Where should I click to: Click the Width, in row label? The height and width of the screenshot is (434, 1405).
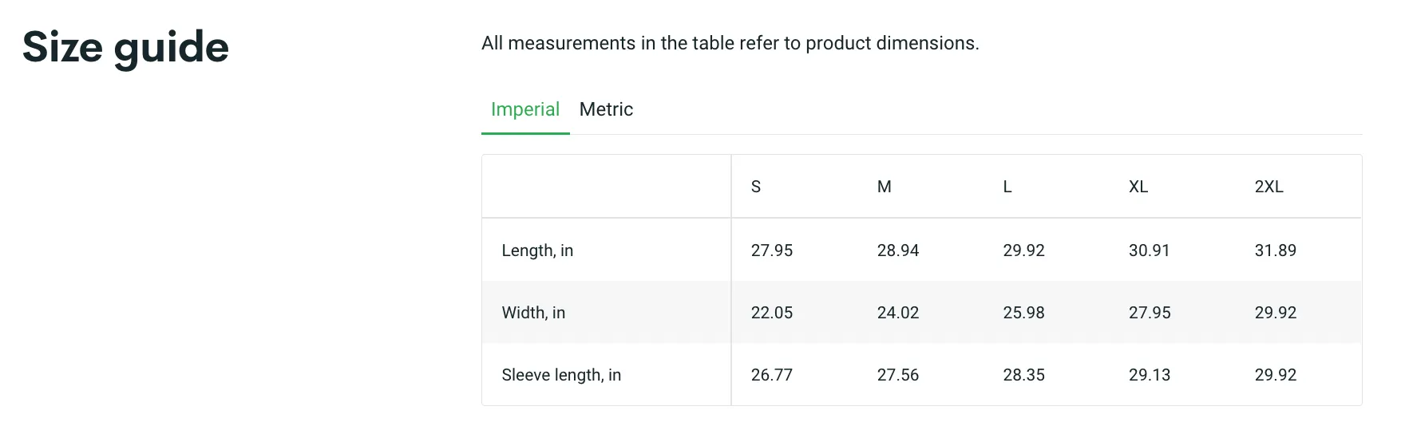tap(533, 313)
